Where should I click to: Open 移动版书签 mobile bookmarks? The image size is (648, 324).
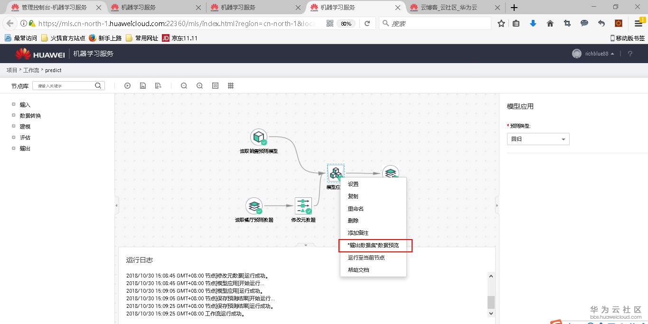(x=627, y=38)
